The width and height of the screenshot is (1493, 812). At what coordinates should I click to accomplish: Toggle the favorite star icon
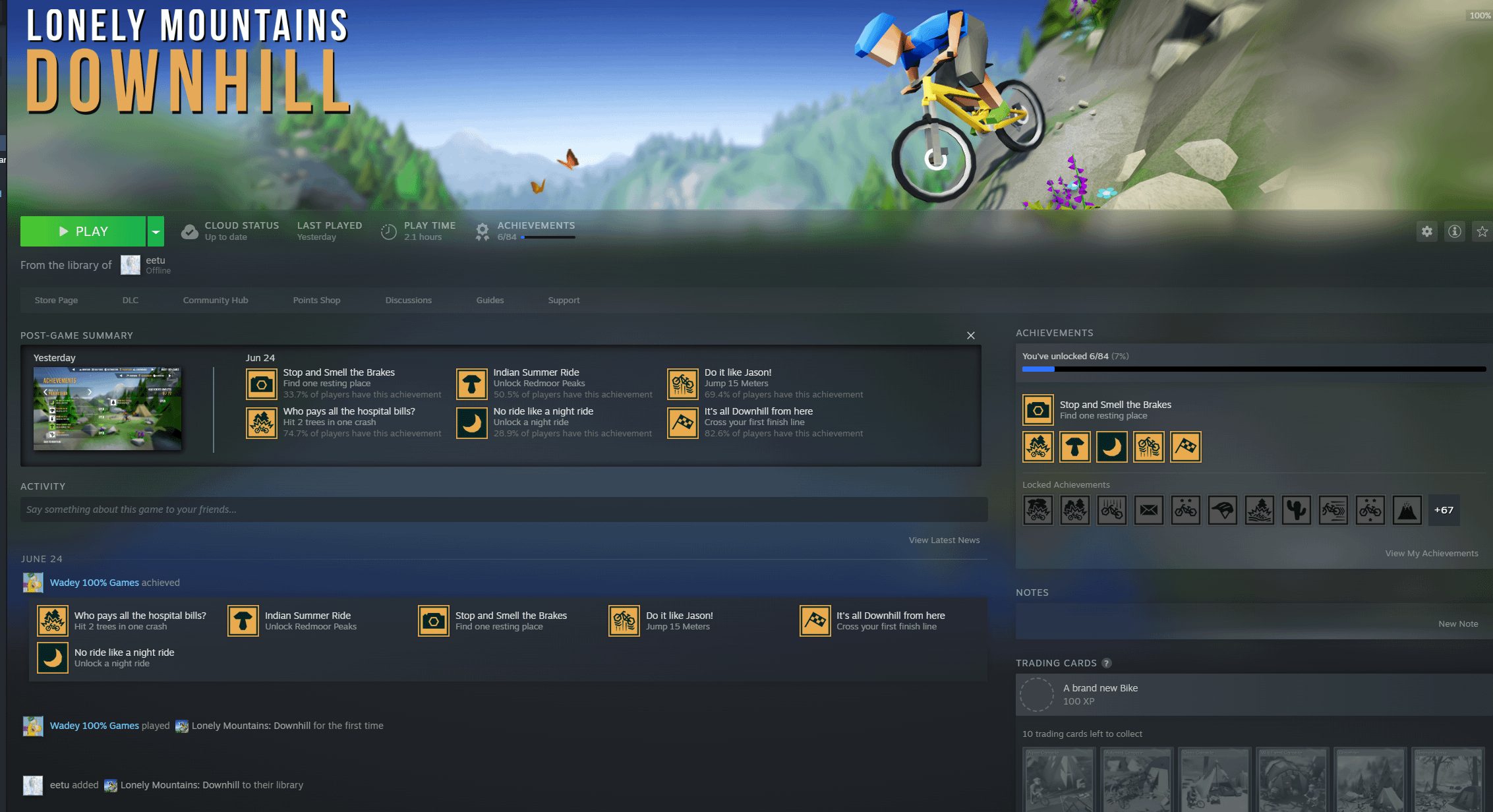click(x=1482, y=231)
